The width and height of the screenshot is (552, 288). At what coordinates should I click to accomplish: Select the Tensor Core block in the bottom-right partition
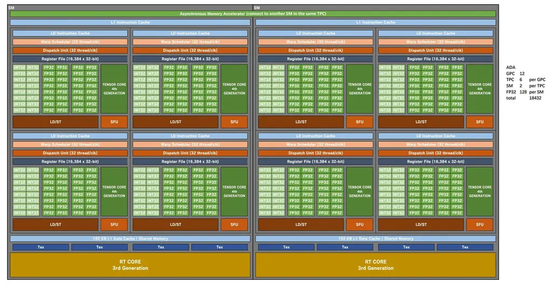tap(480, 191)
